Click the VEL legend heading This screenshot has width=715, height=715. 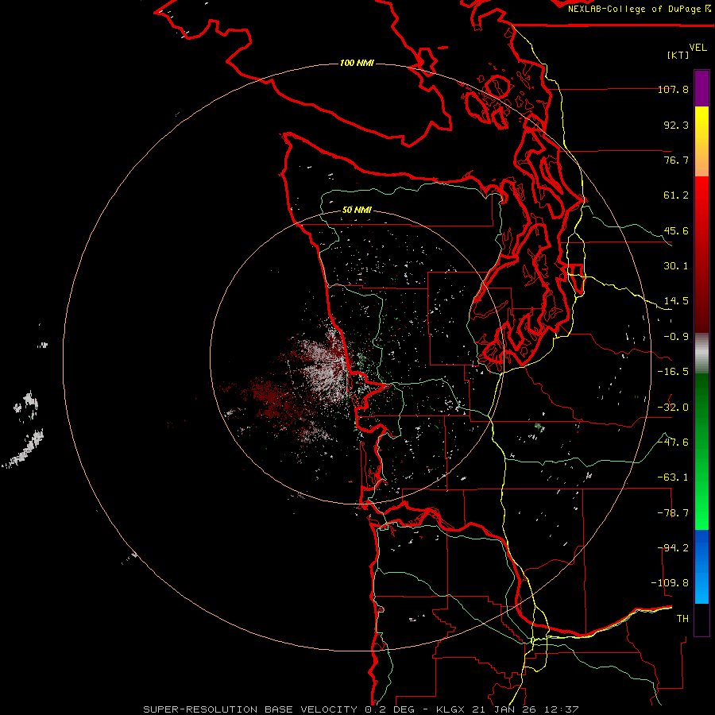[x=698, y=48]
